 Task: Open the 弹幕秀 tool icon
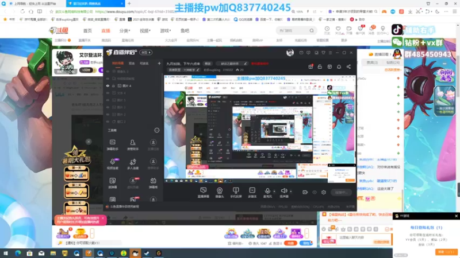pos(153,183)
